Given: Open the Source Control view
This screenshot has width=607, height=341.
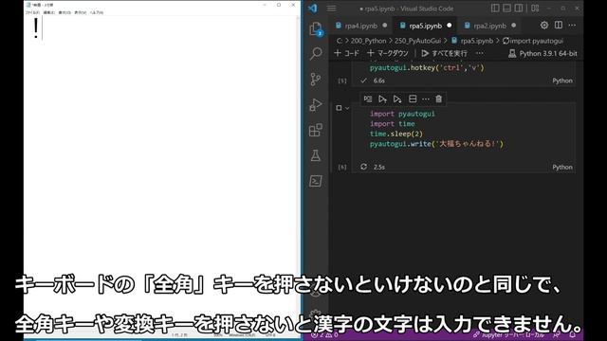Looking at the screenshot, I should click(316, 79).
